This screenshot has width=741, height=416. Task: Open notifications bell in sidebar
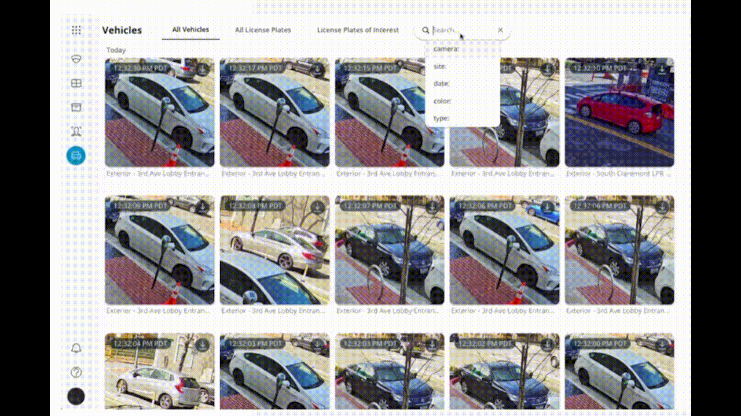tap(76, 348)
